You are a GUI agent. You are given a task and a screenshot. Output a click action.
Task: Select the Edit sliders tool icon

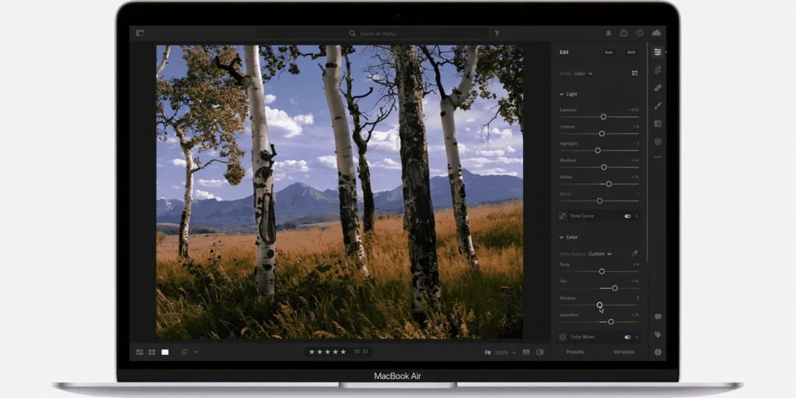click(x=658, y=52)
